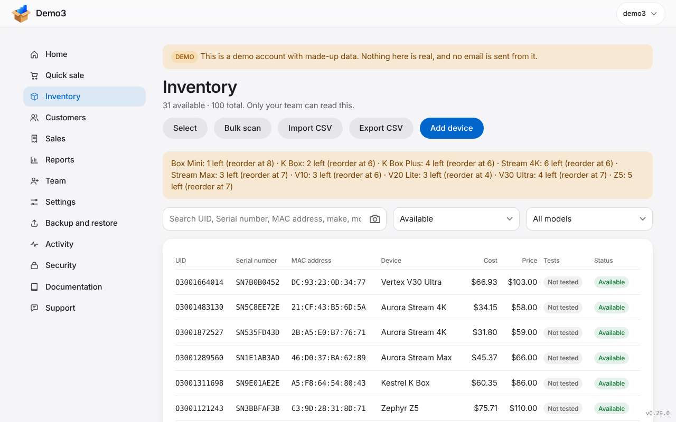Click the Home house icon in sidebar
This screenshot has width=676, height=422.
tap(34, 54)
